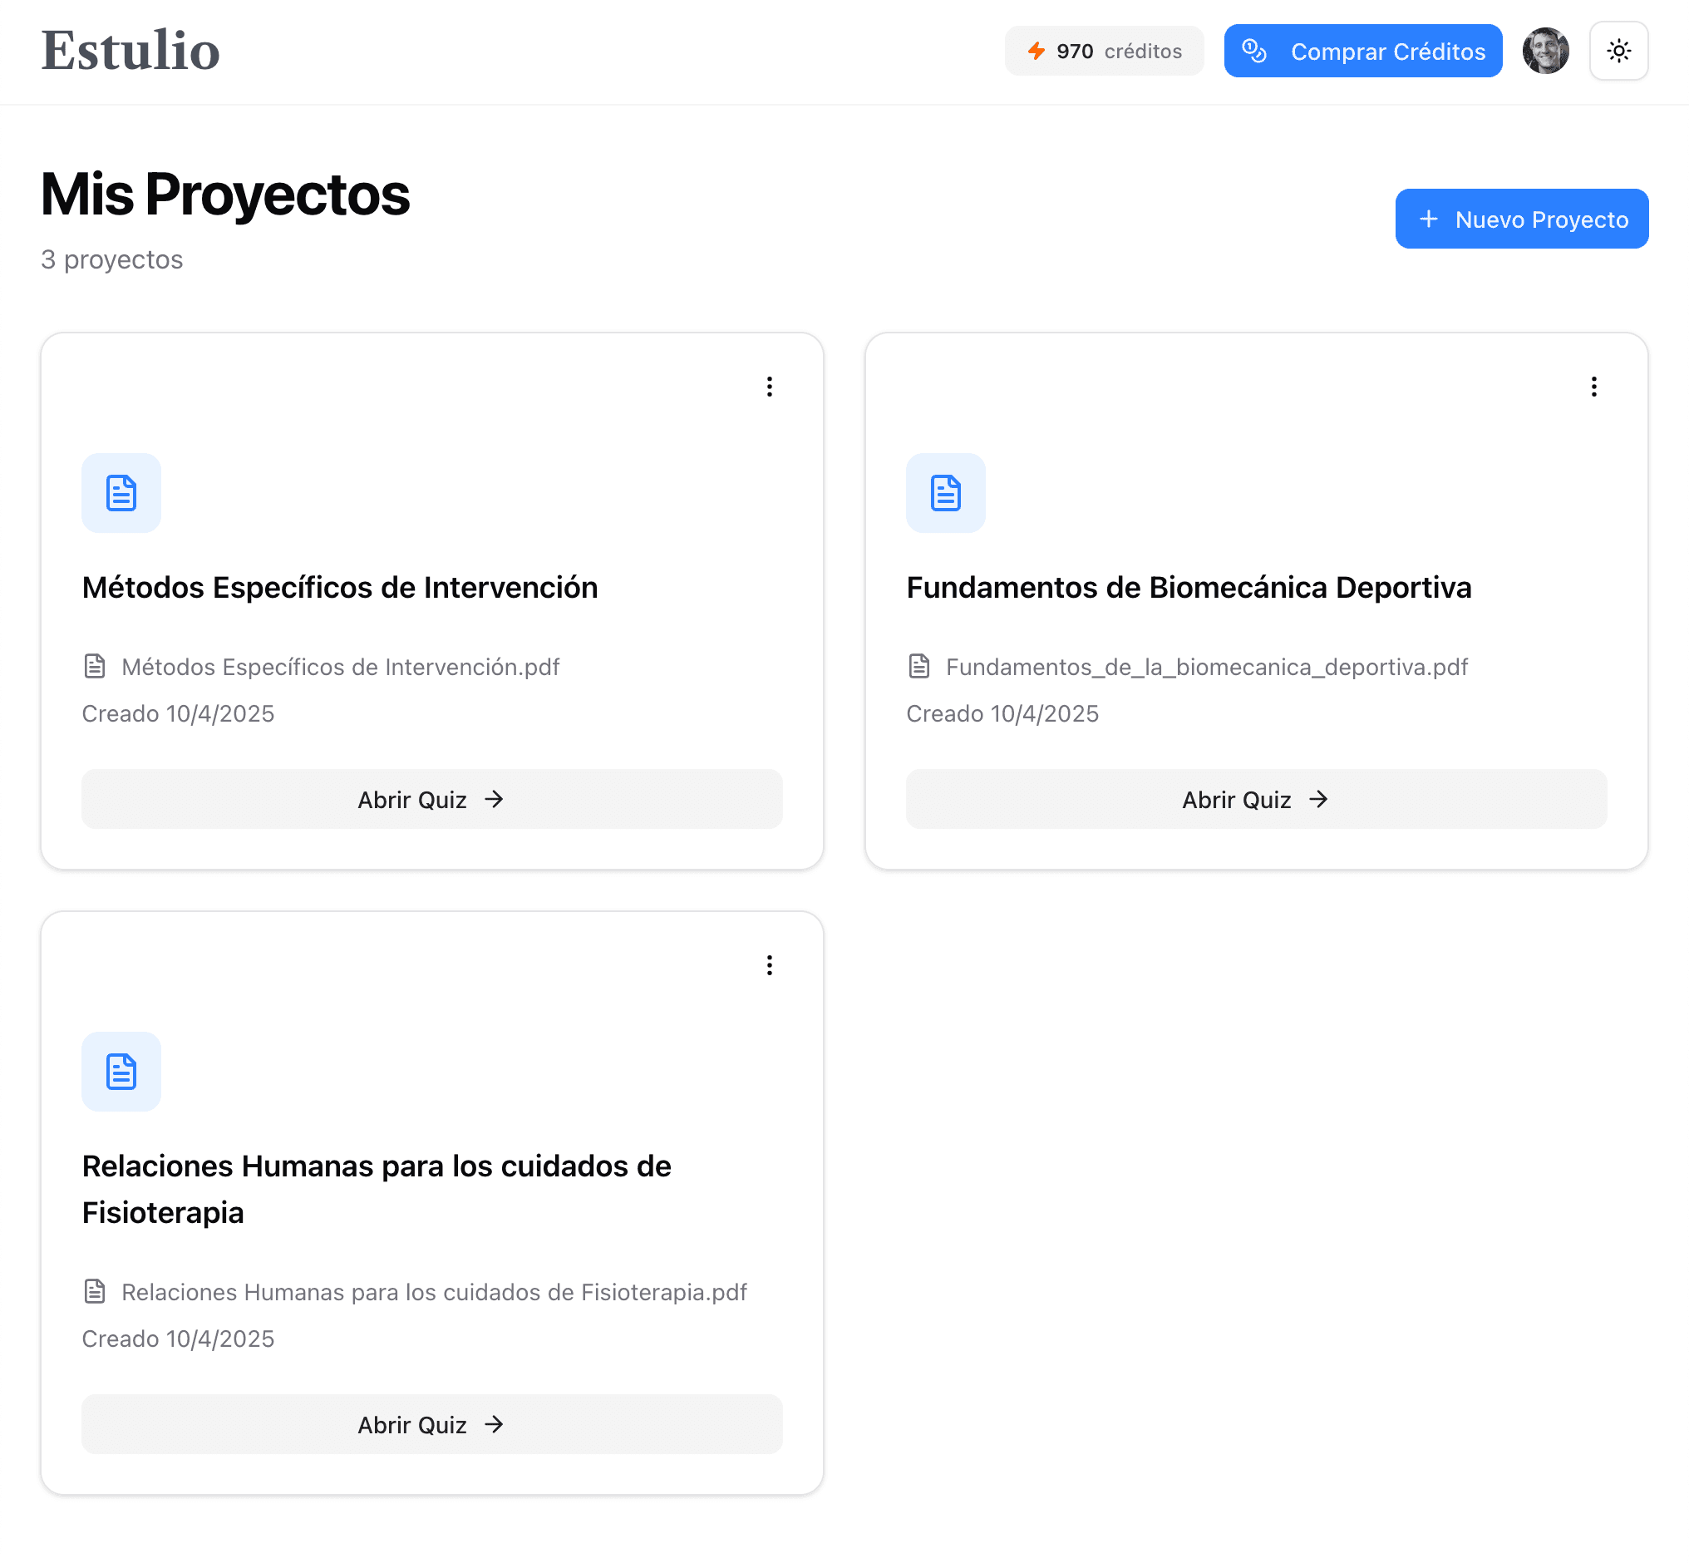This screenshot has height=1563, width=1689.
Task: Click the document icon on Fundamentos de Biomecánica card
Action: (945, 493)
